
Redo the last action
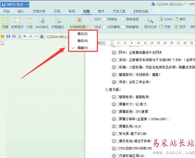point(31,36)
